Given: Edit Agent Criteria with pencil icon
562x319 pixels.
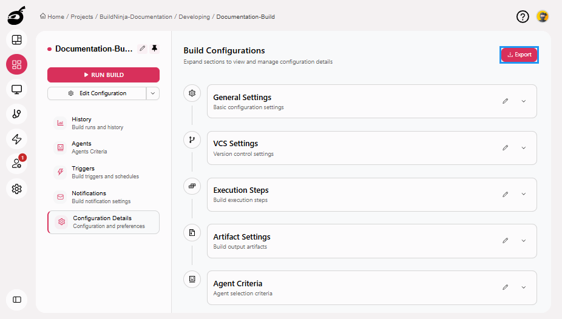Looking at the screenshot, I should 506,287.
